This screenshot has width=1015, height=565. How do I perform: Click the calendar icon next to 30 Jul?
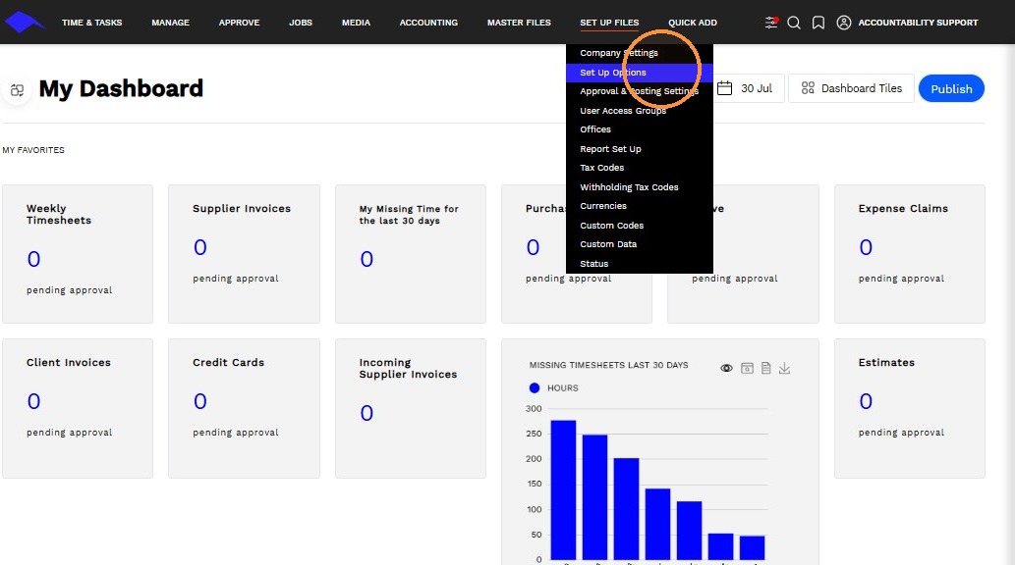tap(724, 88)
